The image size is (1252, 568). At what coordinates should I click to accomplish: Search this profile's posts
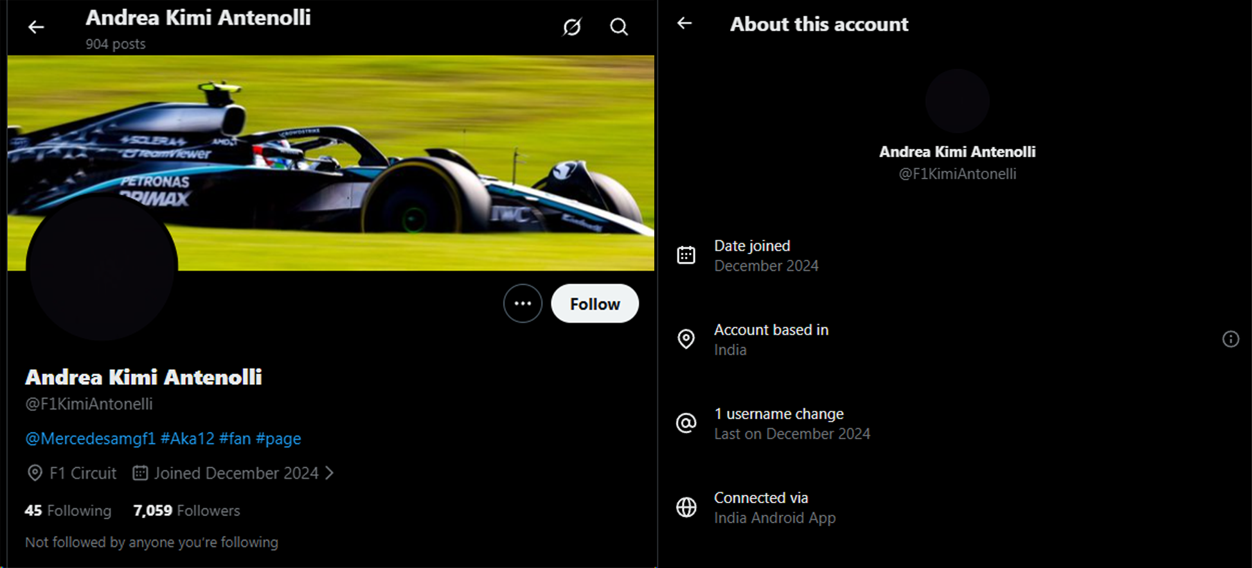tap(619, 27)
